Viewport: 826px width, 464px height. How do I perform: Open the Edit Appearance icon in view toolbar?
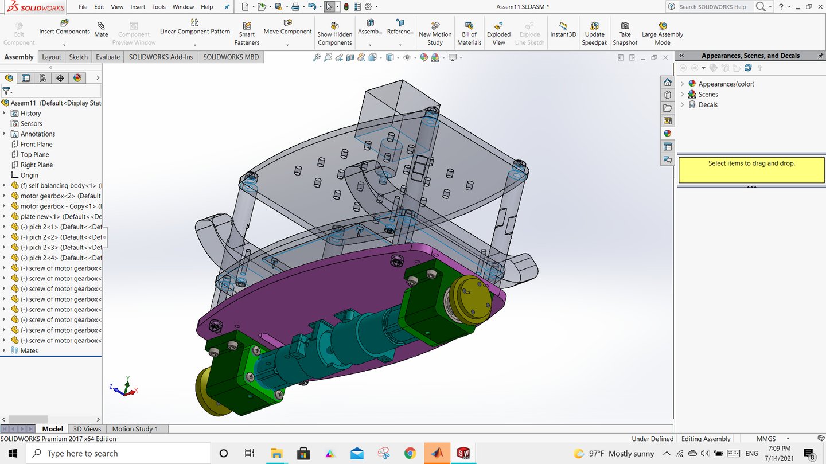click(424, 57)
